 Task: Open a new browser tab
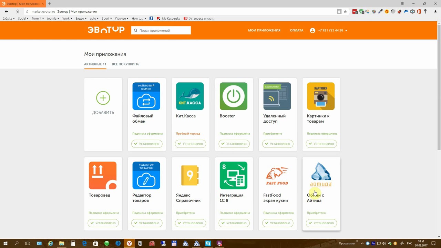pyautogui.click(x=49, y=3)
